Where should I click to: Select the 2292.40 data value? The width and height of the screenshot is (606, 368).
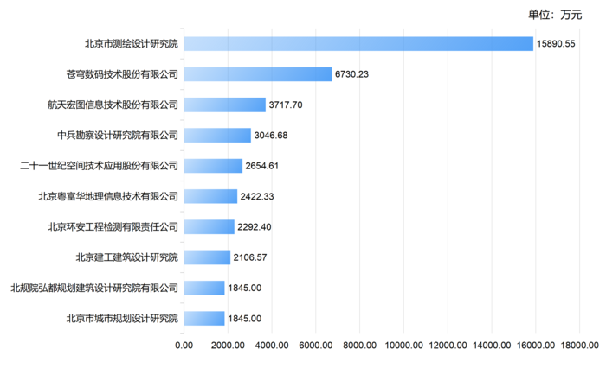255,227
